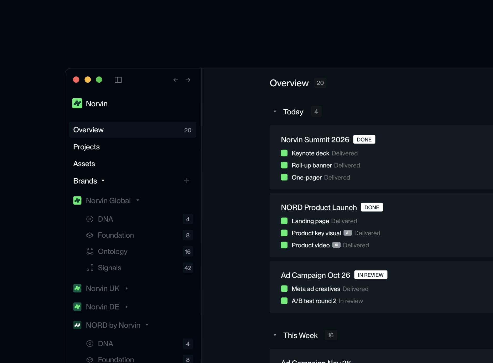Add a brand with the plus icon
The image size is (493, 363).
pos(187,181)
